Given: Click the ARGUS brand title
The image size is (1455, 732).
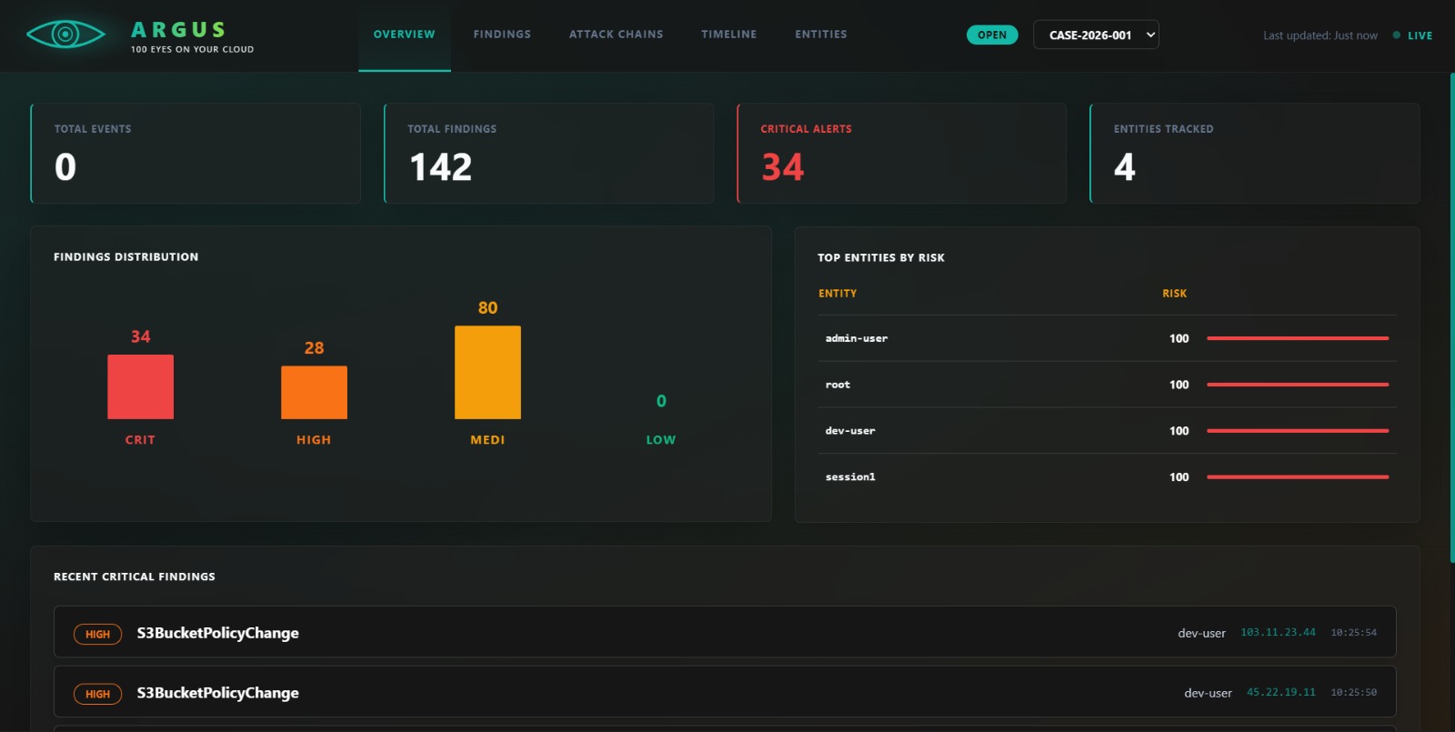Looking at the screenshot, I should pos(178,30).
